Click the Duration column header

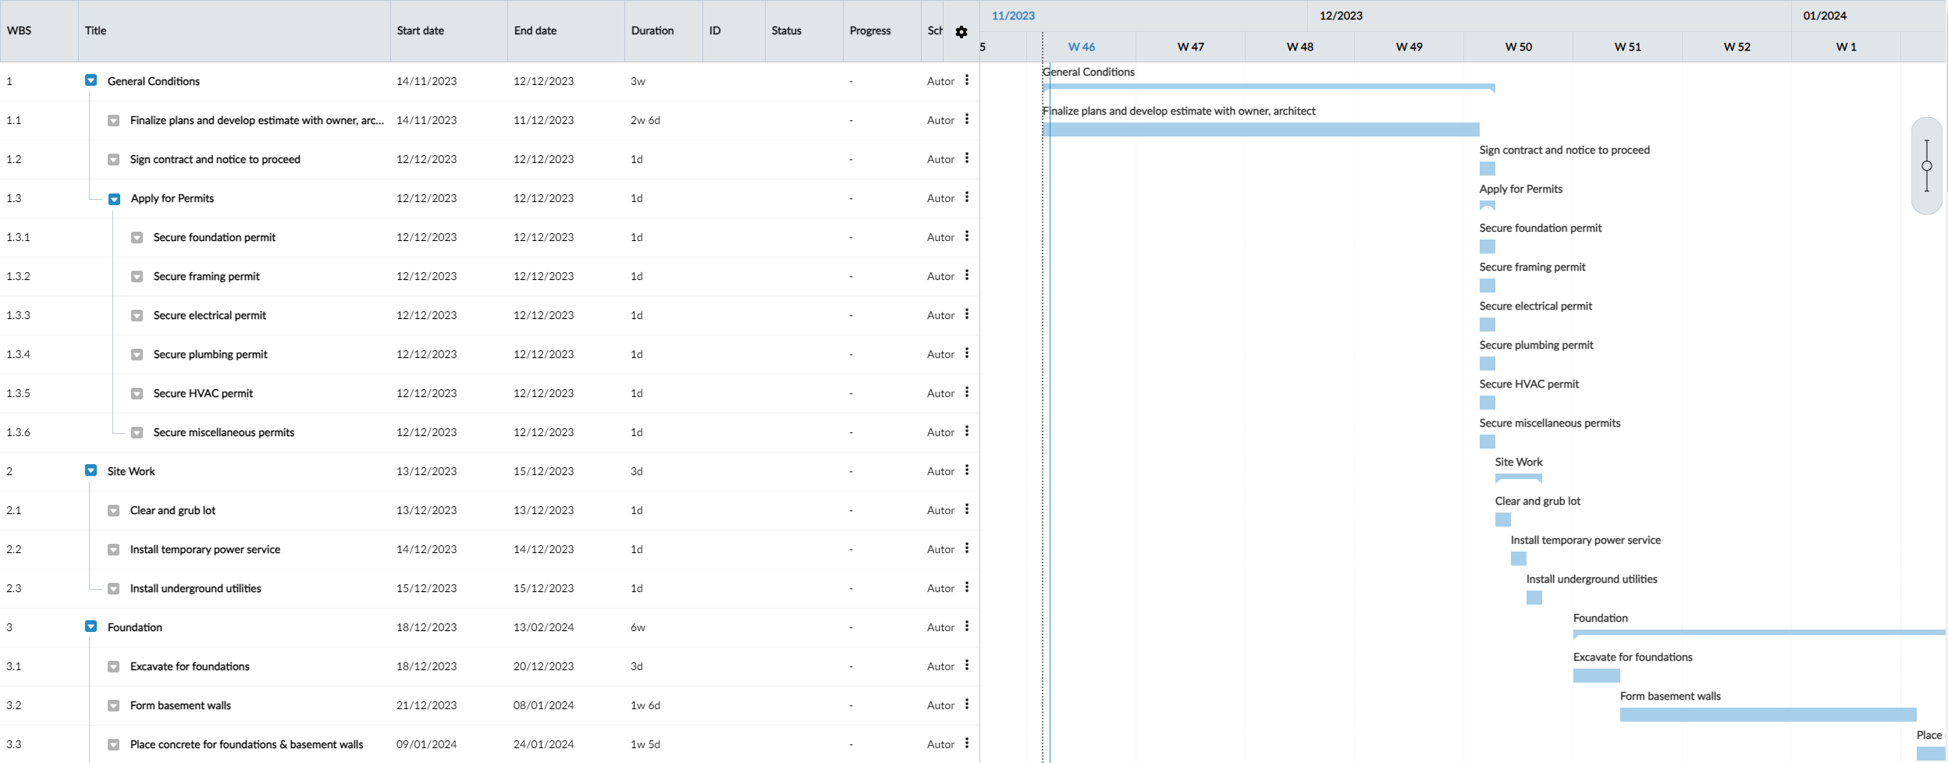pos(652,31)
